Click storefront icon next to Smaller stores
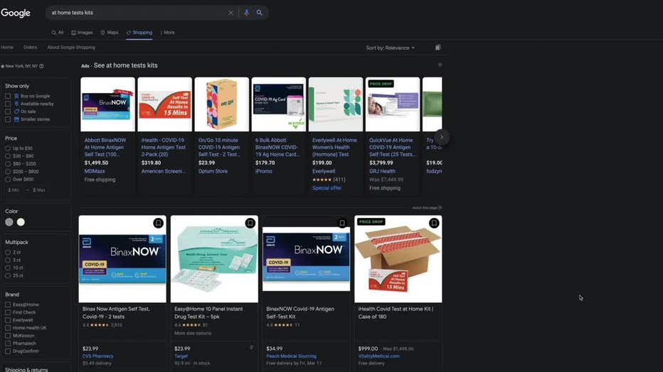This screenshot has height=372, width=663. [16, 119]
